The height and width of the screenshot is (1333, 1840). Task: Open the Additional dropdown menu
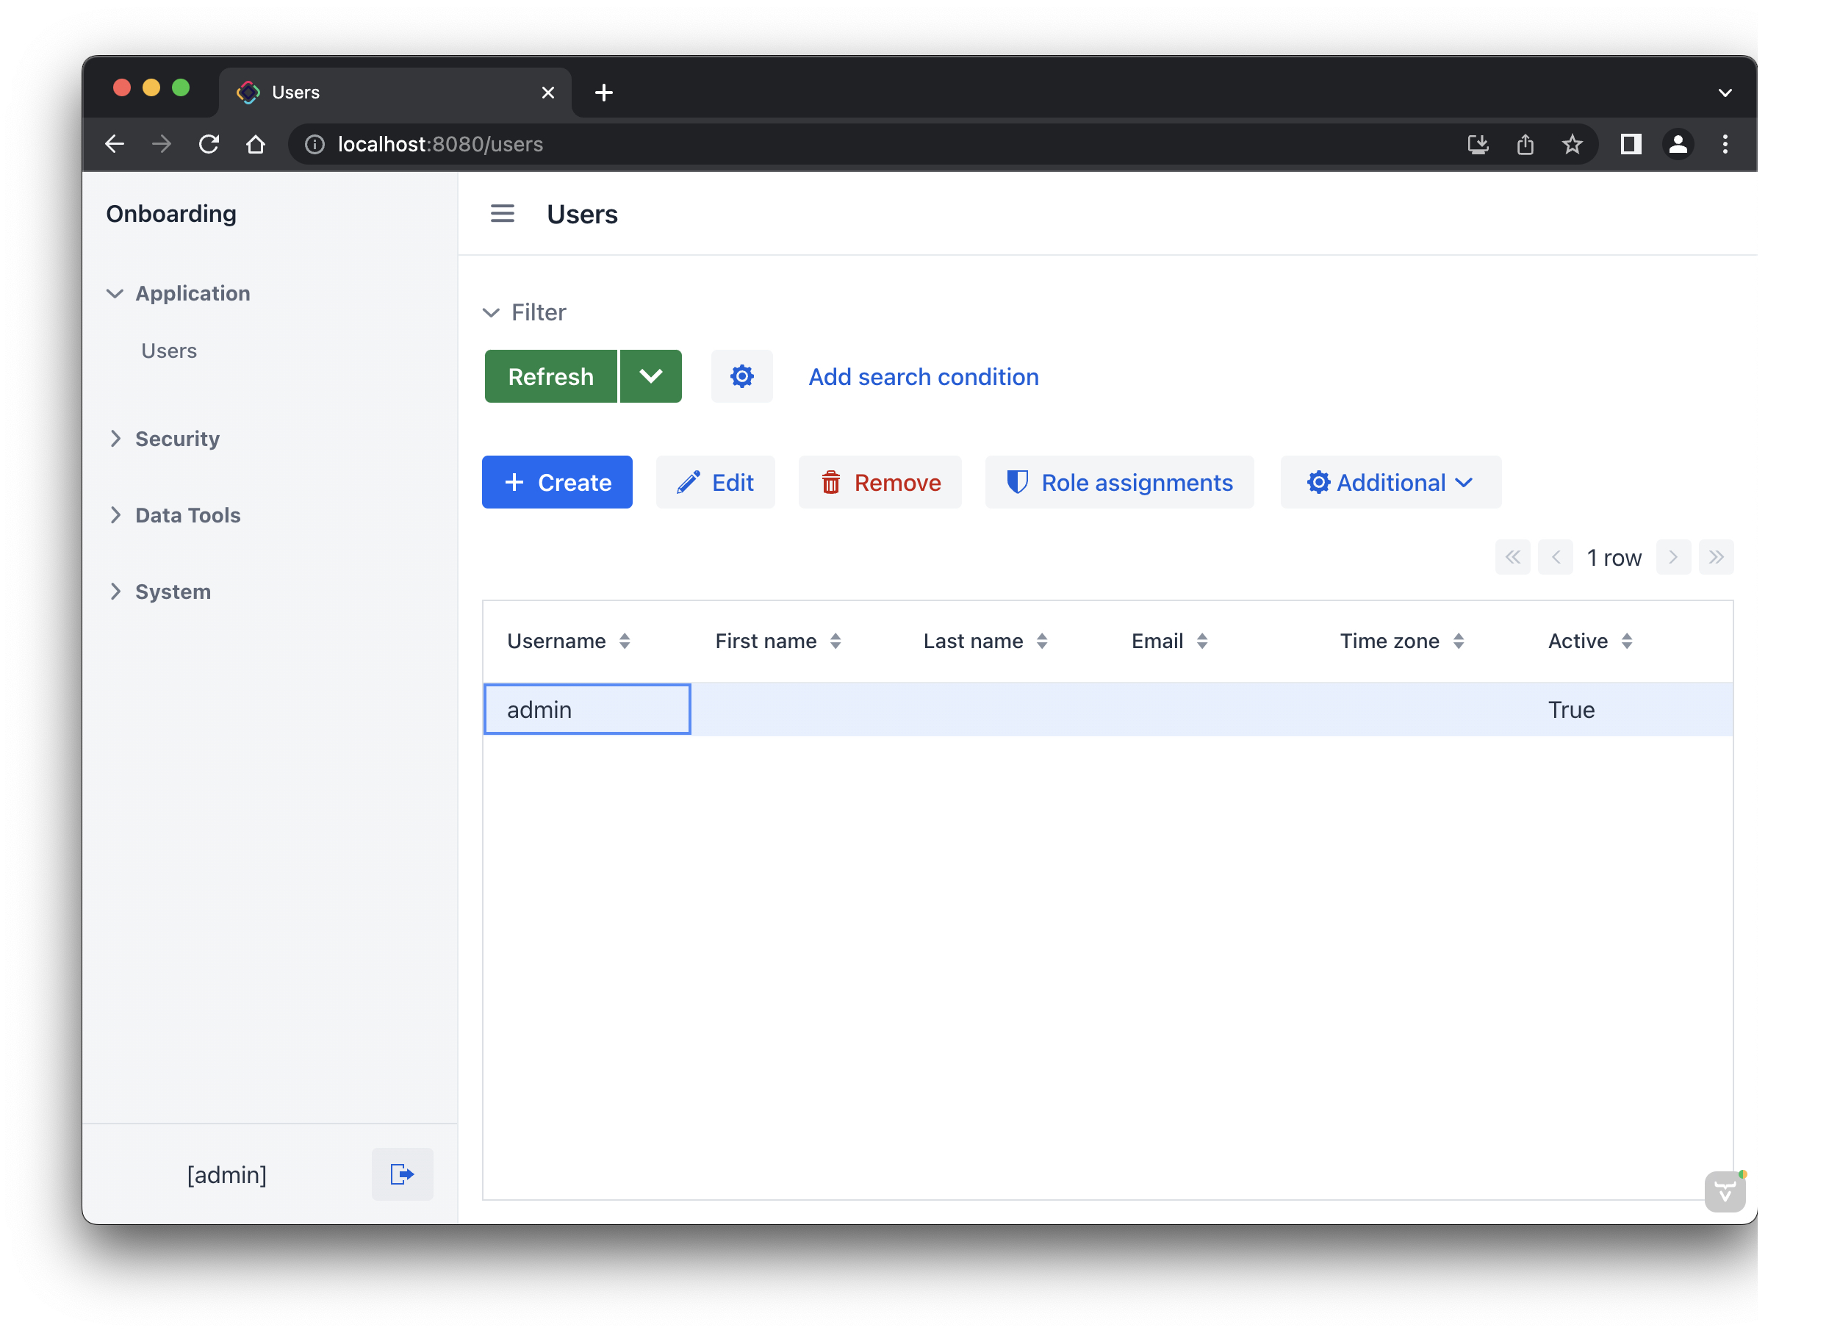tap(1390, 483)
